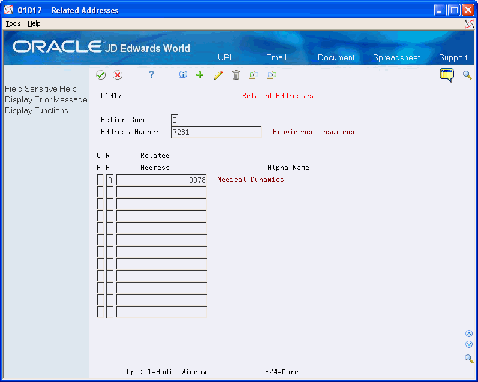
Task: Click the red Related Addresses heading
Action: [x=278, y=96]
